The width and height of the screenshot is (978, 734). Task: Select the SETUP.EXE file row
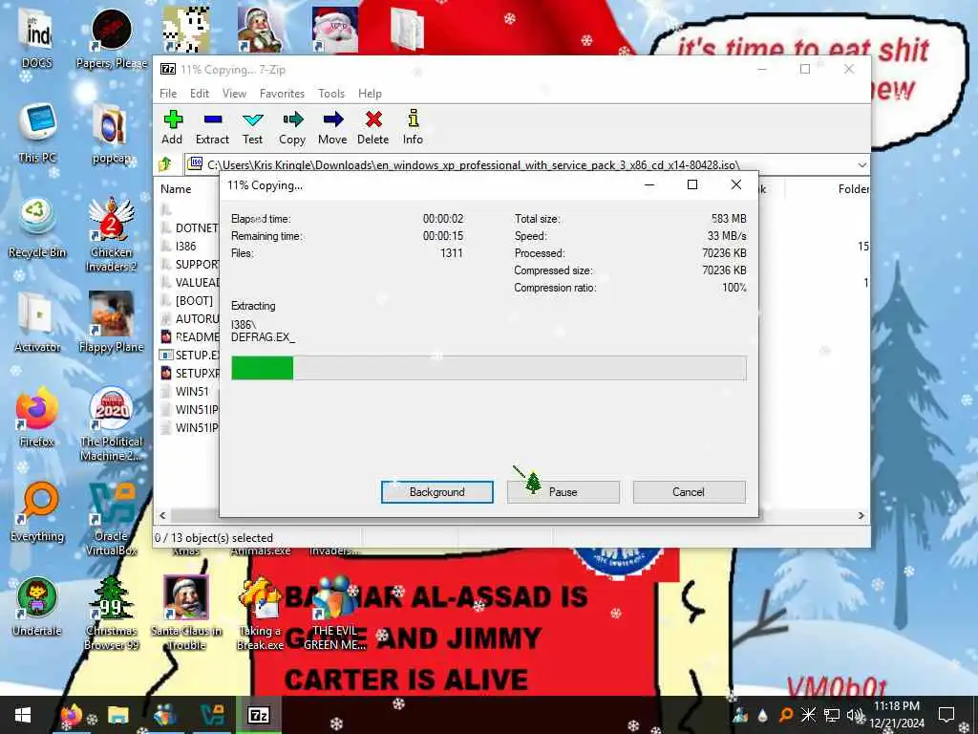pos(190,355)
